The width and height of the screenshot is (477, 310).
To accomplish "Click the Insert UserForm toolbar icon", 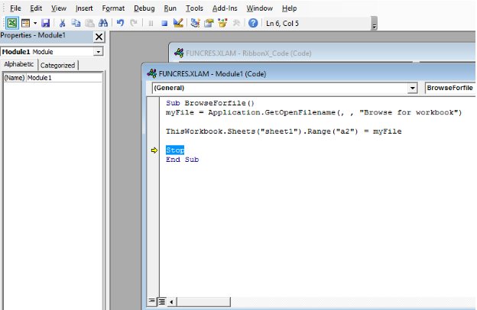I will pyautogui.click(x=26, y=23).
